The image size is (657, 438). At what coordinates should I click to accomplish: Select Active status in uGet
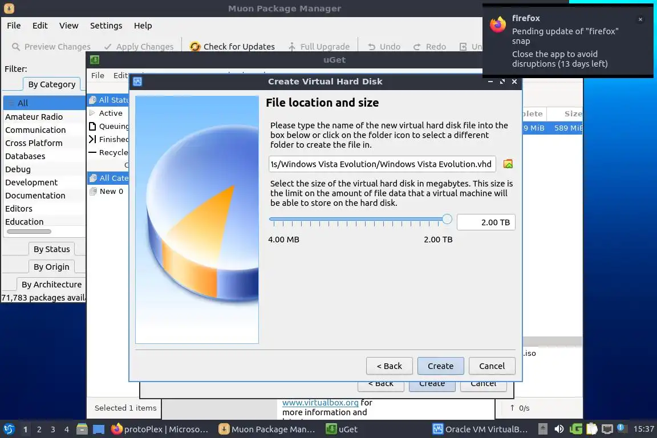[108, 113]
